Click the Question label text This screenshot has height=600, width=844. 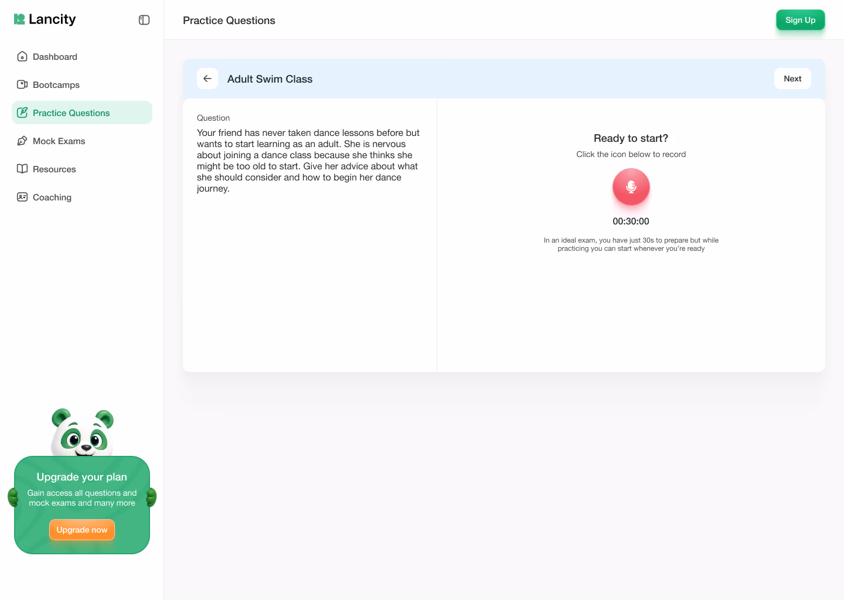pos(213,118)
